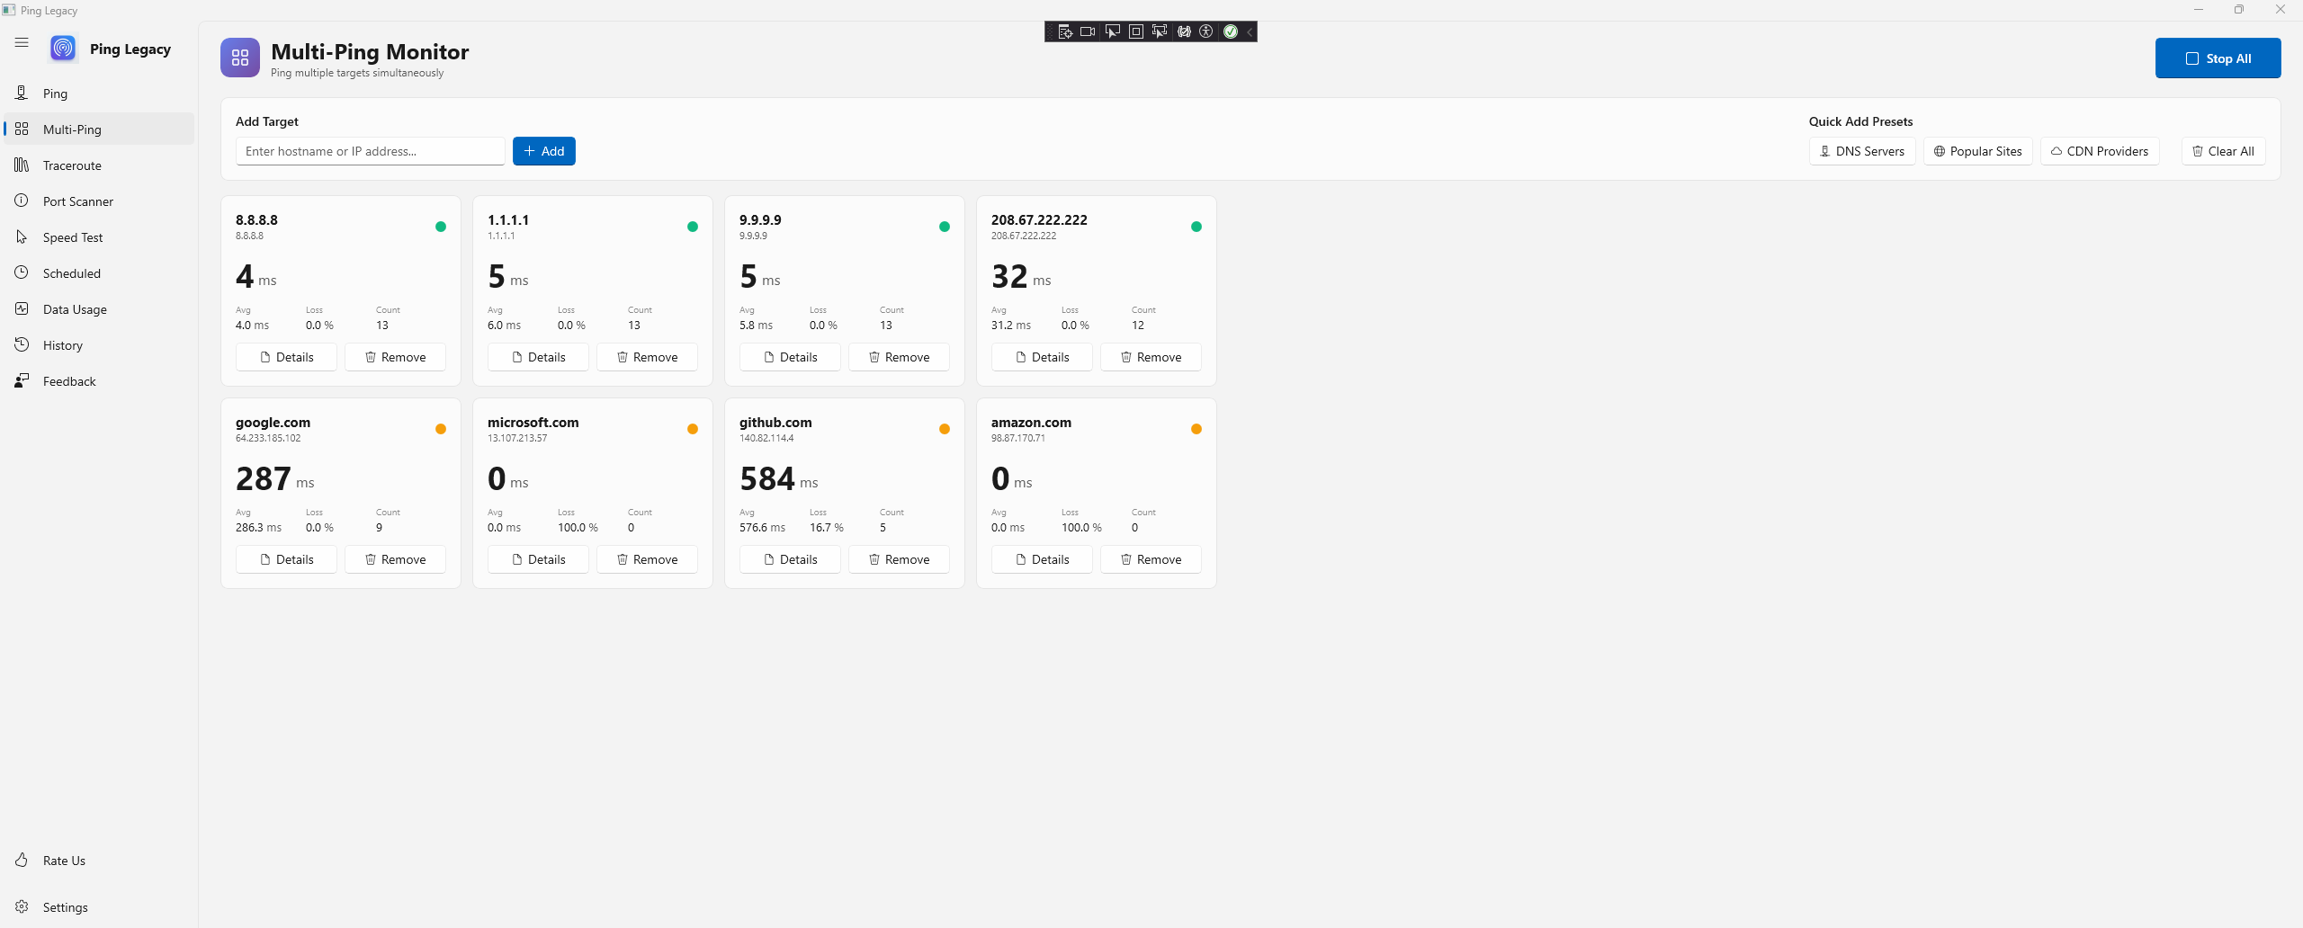
Task: Toggle layout adorners square icon in debug toolbar
Action: [1136, 31]
